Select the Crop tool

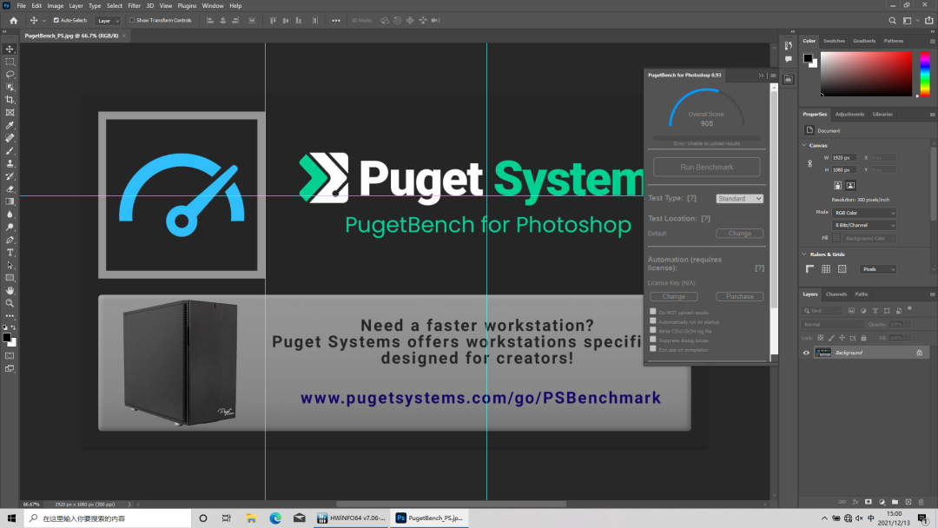click(x=10, y=100)
